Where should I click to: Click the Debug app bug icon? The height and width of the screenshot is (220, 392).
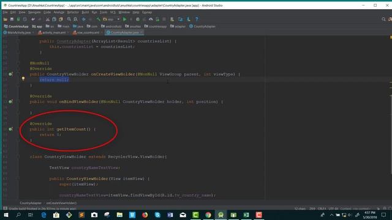tap(137, 19)
